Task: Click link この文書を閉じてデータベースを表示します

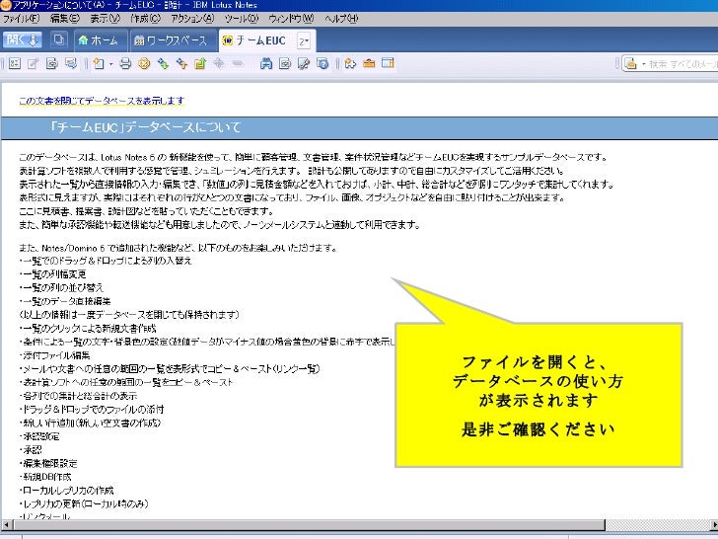Action: tap(102, 101)
